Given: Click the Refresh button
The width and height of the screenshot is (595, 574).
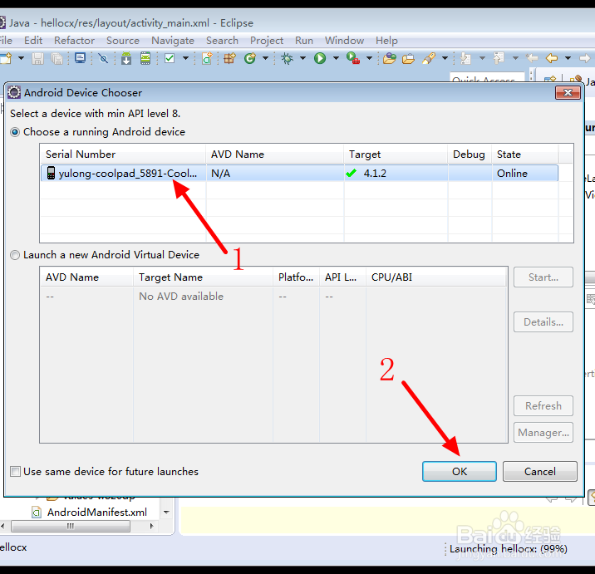Looking at the screenshot, I should click(x=543, y=406).
